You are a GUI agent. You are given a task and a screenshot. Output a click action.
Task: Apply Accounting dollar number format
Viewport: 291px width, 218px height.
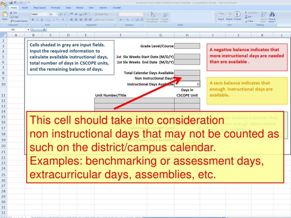[121, 20]
